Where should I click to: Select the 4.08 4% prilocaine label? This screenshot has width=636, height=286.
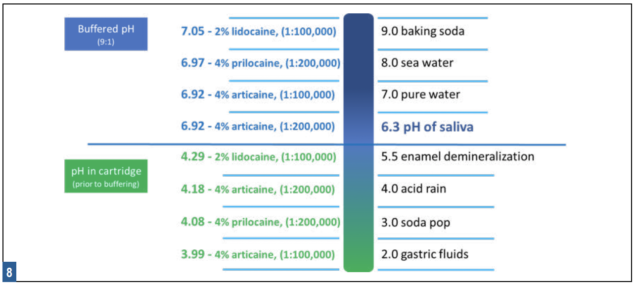260,222
